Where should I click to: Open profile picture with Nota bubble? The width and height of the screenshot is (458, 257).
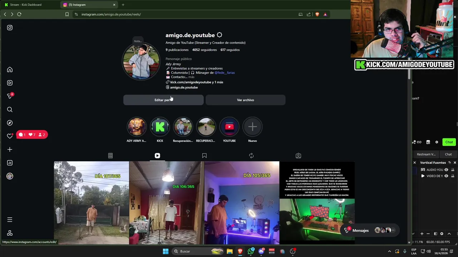coord(141,61)
